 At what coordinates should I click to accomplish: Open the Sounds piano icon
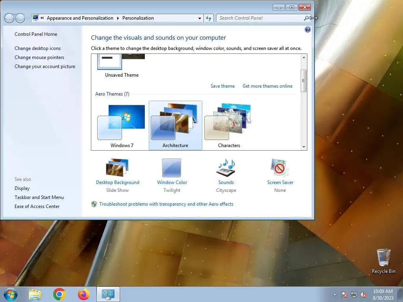point(226,168)
